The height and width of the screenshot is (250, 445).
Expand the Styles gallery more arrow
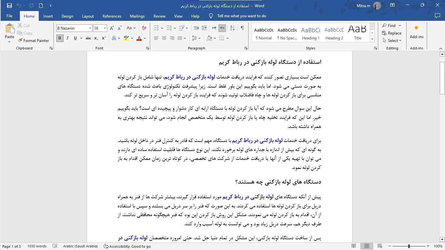[x=372, y=39]
